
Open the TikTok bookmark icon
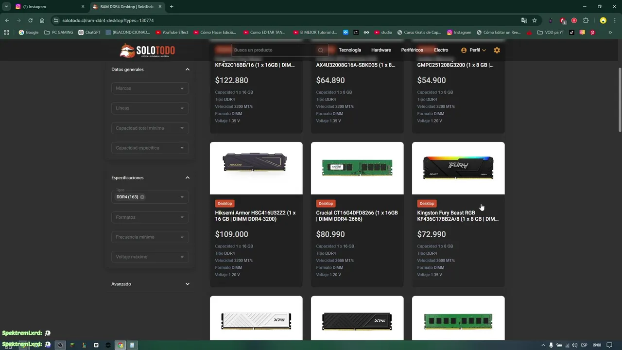[x=572, y=33]
